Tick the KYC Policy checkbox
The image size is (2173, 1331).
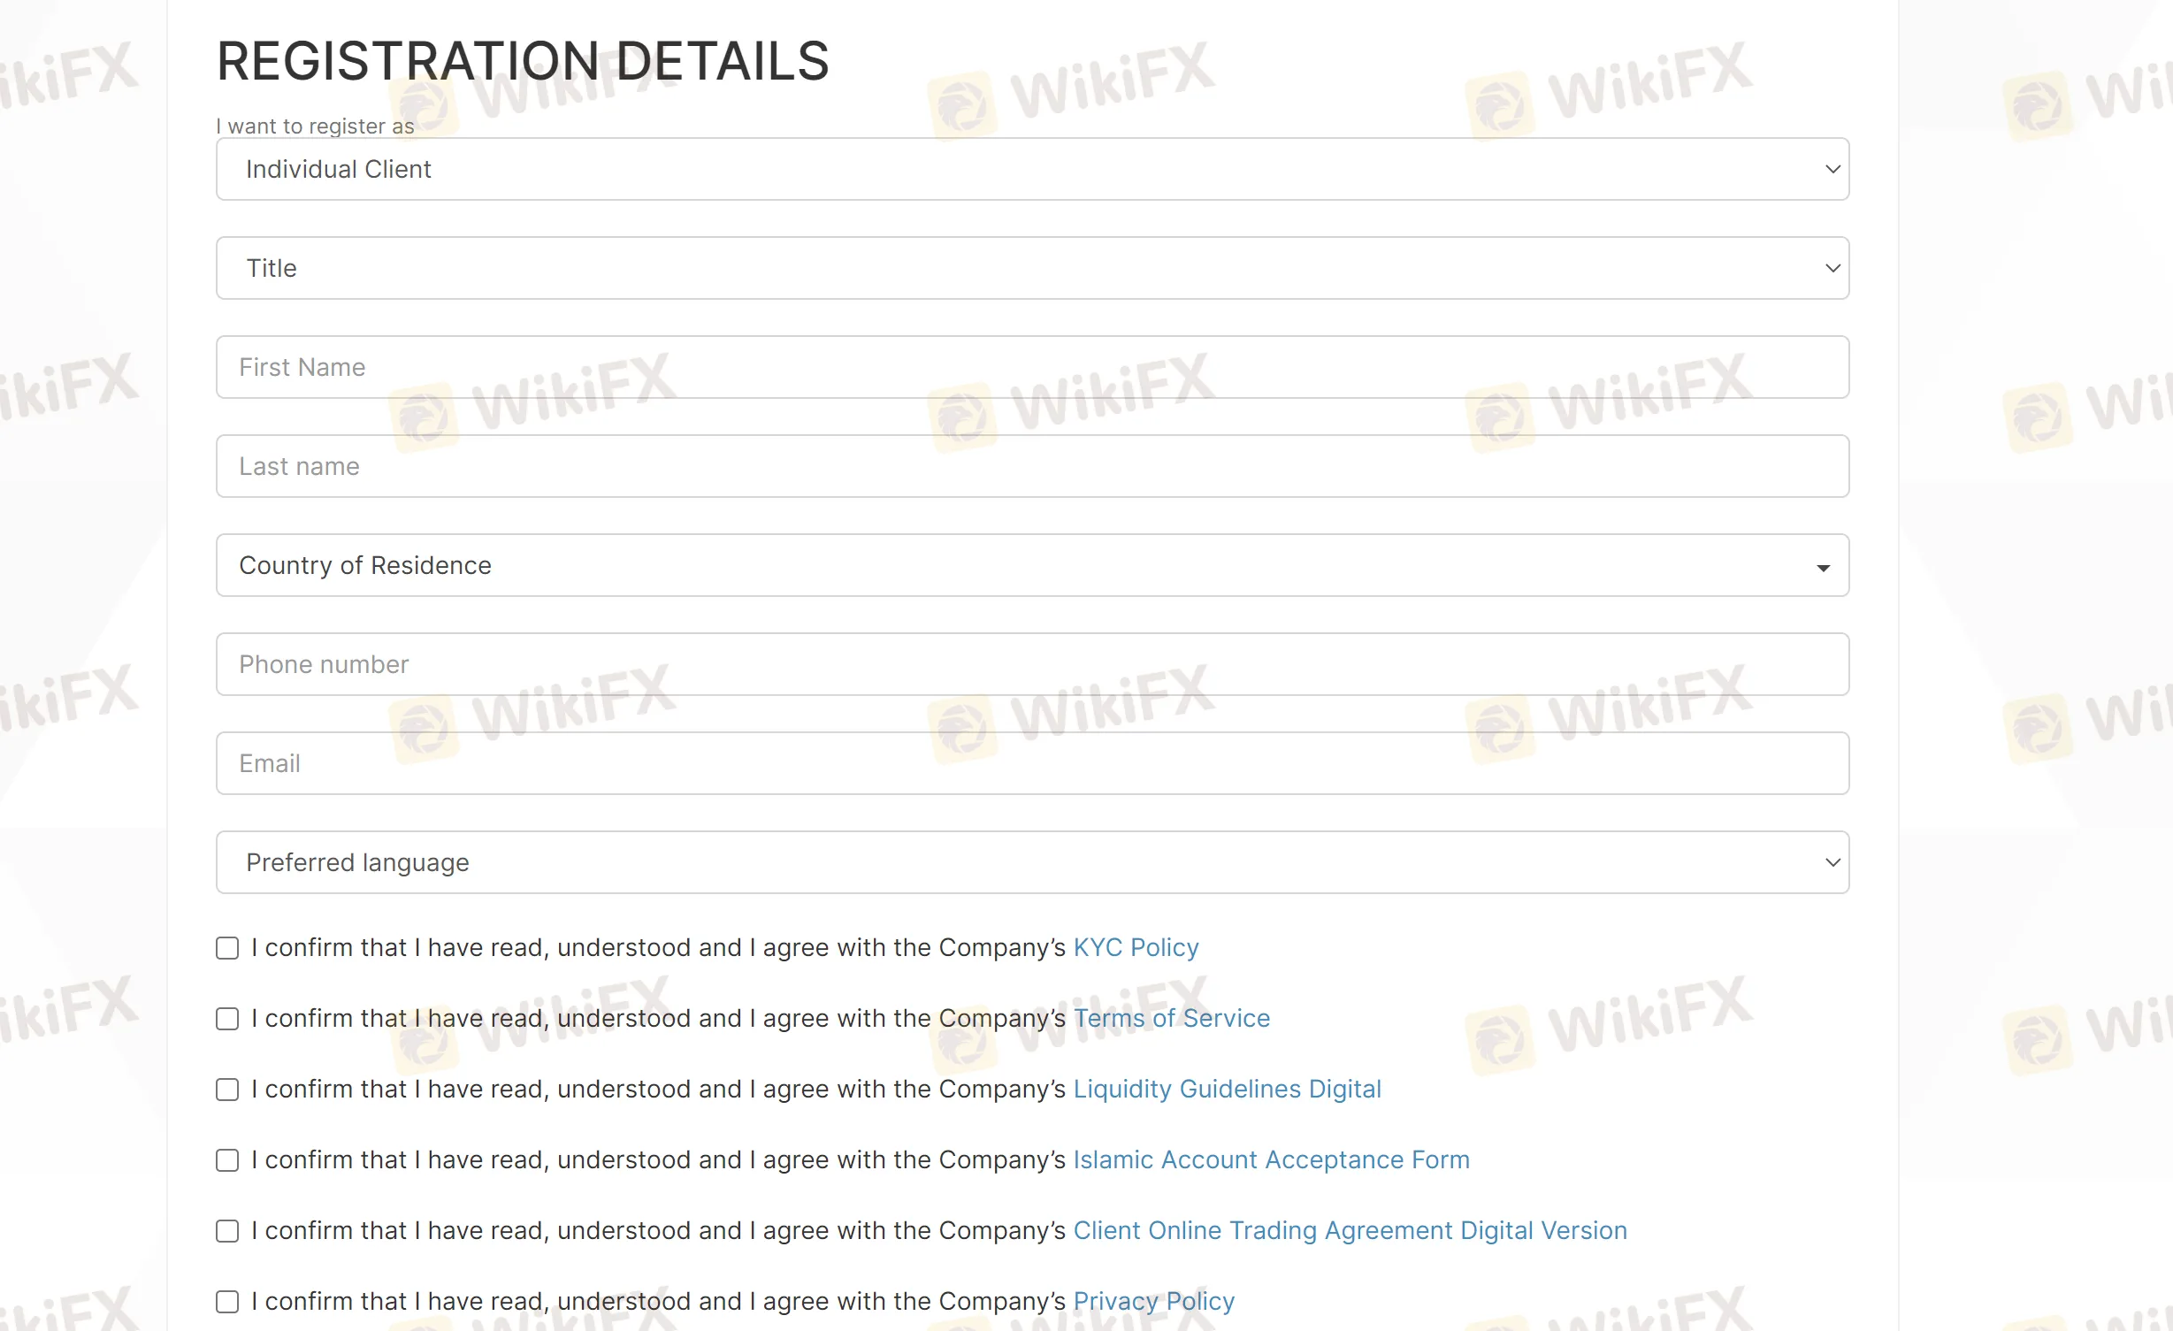pos(227,948)
